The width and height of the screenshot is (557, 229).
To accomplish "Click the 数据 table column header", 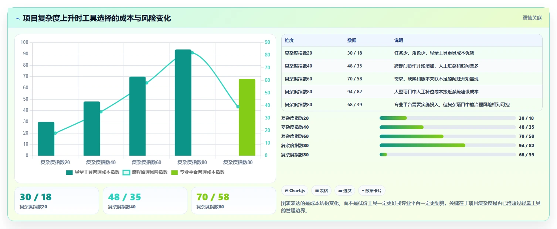I will point(352,41).
